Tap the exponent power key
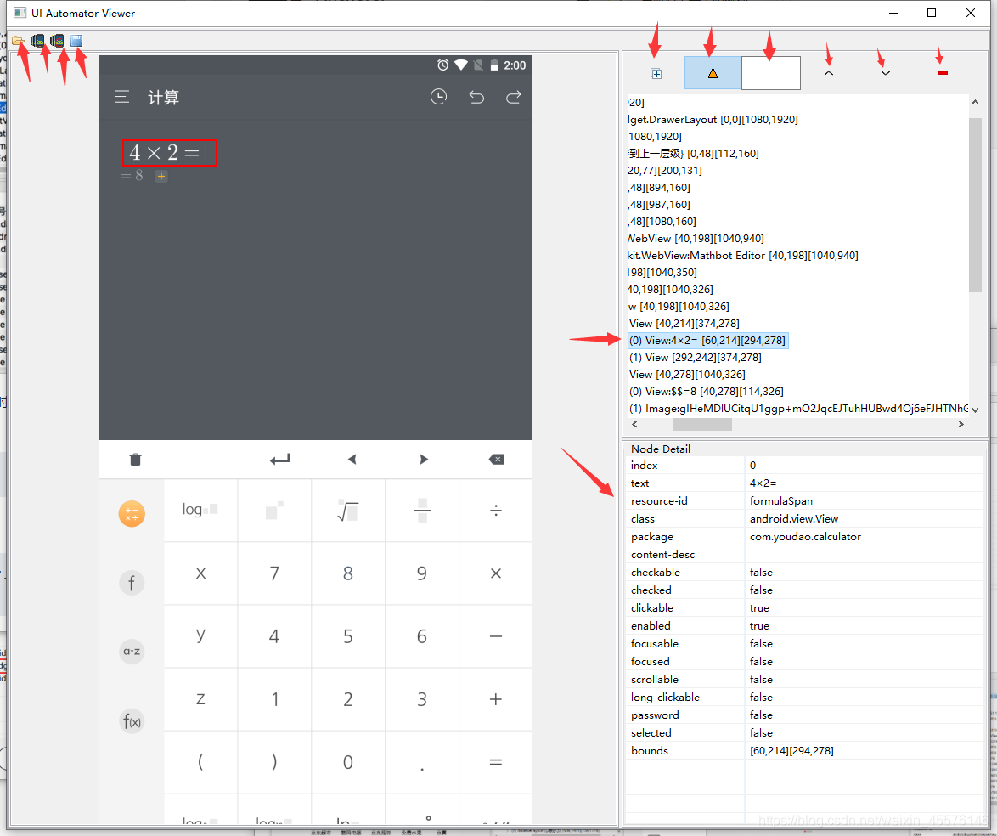997x836 pixels. click(x=274, y=511)
